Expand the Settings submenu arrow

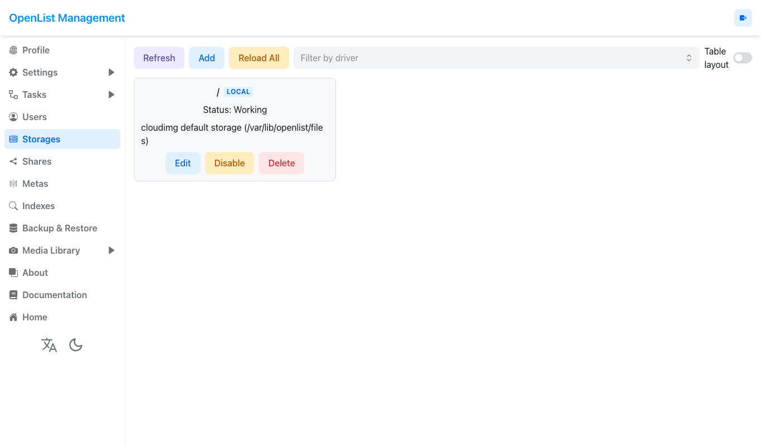111,72
